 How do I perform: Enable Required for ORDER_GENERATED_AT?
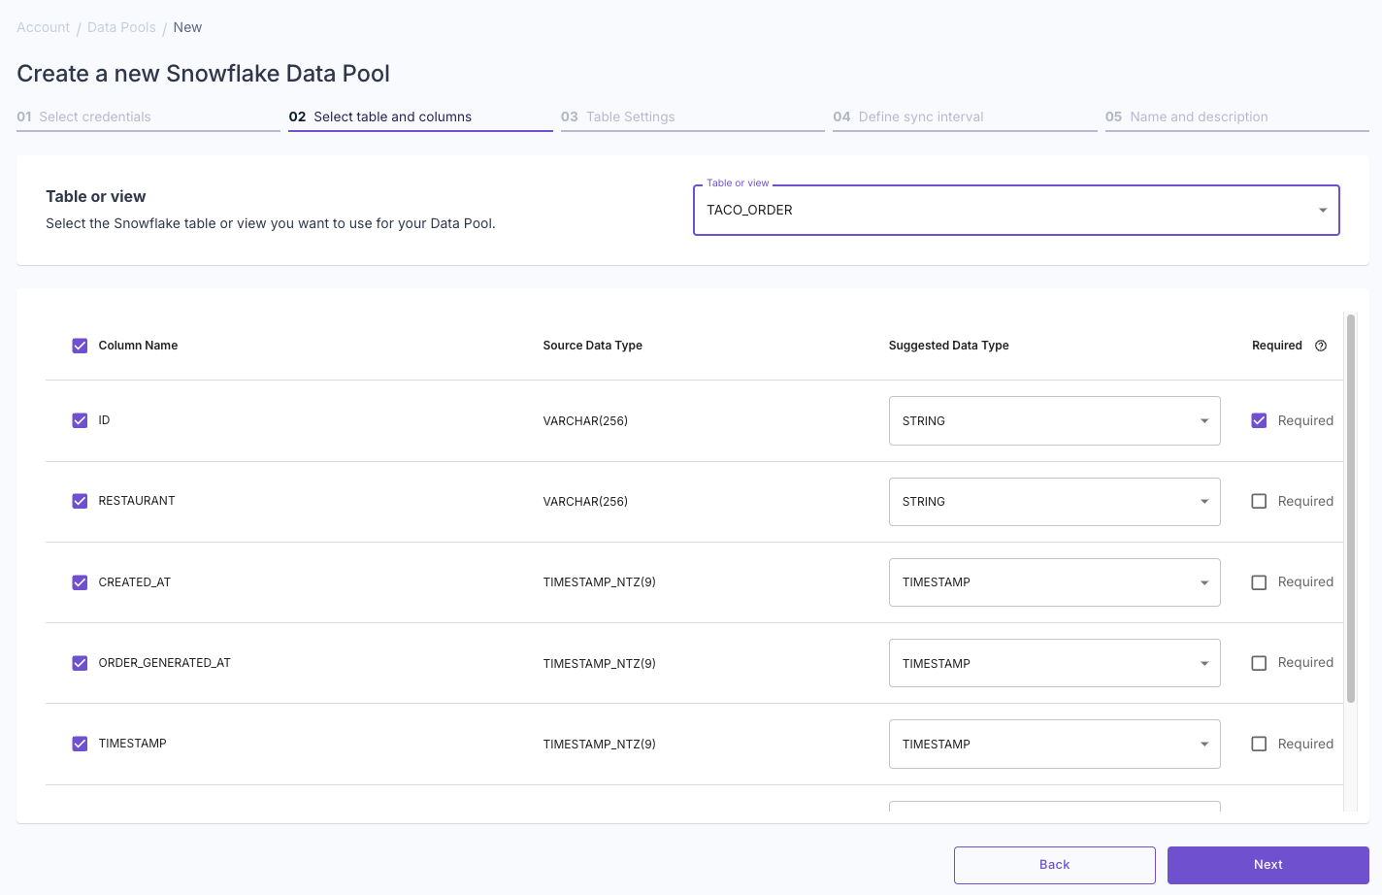[1259, 663]
